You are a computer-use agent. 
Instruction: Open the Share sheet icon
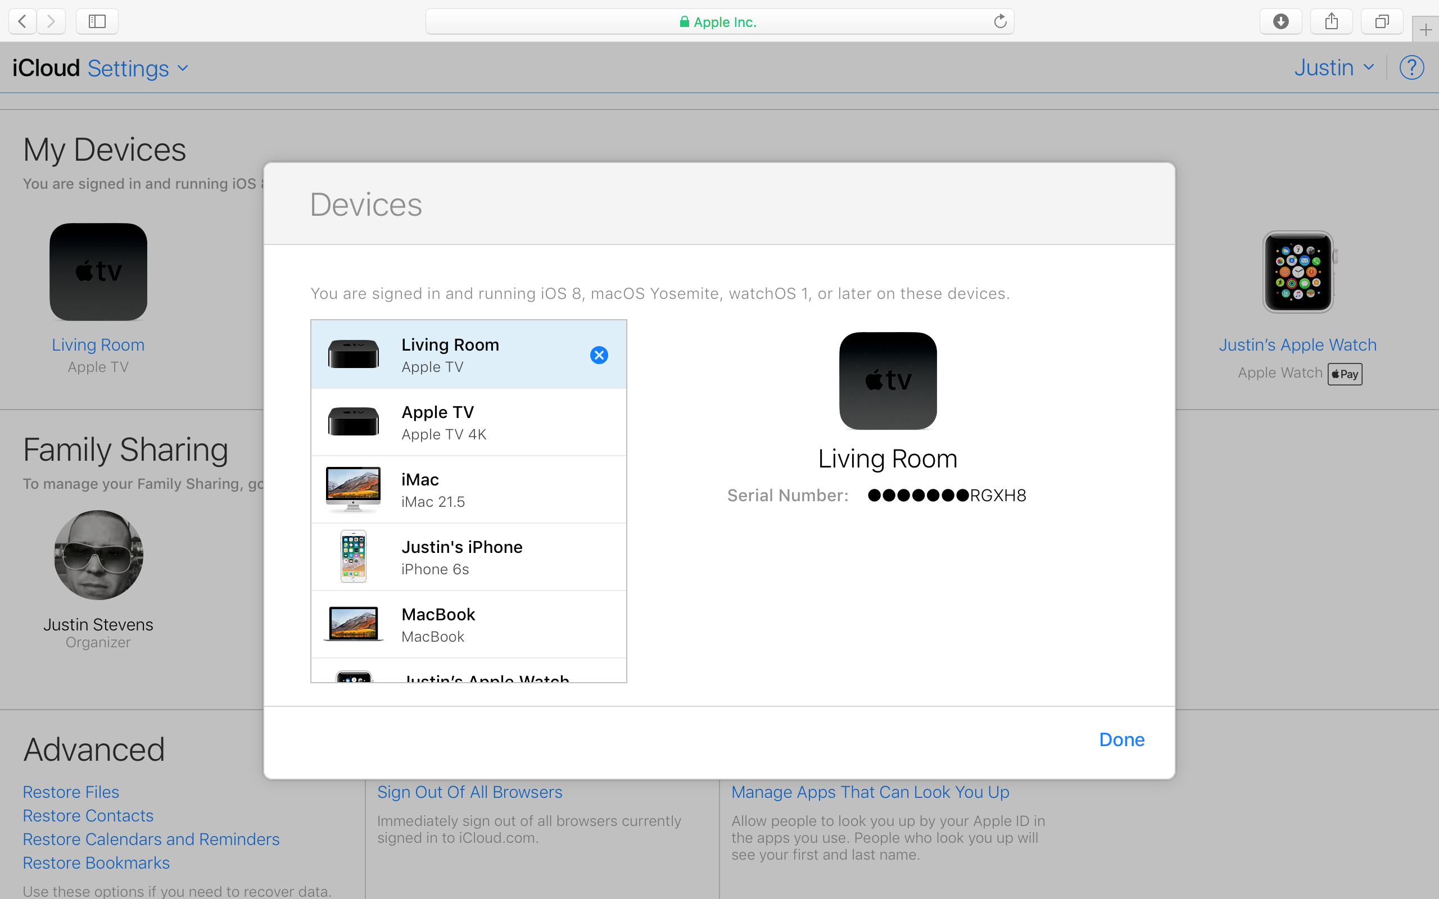tap(1332, 21)
